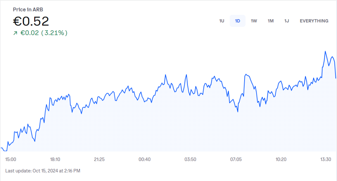Click the 18:10 time axis label
The height and width of the screenshot is (181, 337).
55,159
